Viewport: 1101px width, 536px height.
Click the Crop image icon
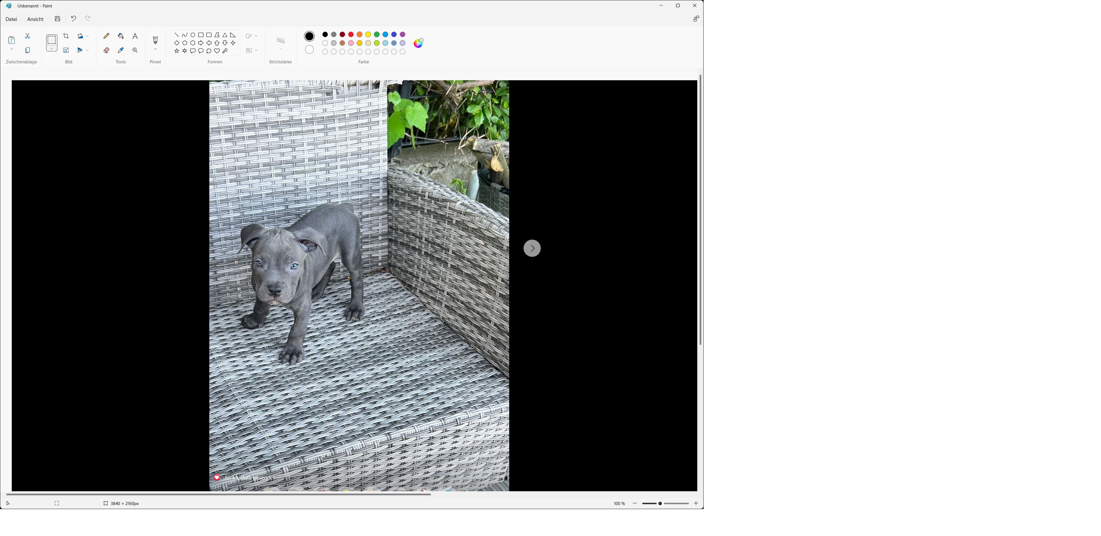66,36
